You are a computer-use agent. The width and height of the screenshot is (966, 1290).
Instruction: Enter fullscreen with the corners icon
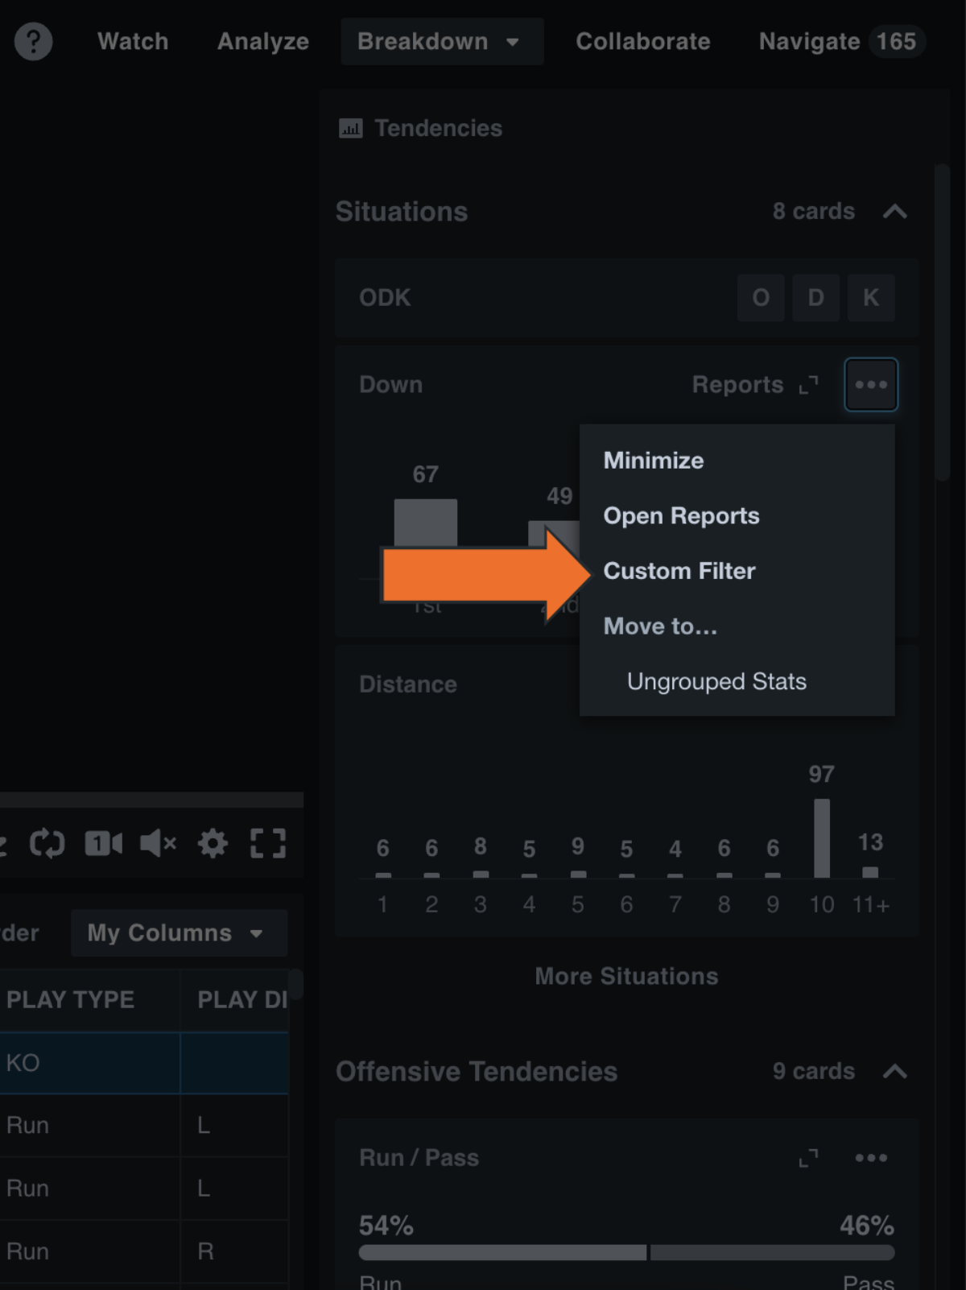(268, 843)
